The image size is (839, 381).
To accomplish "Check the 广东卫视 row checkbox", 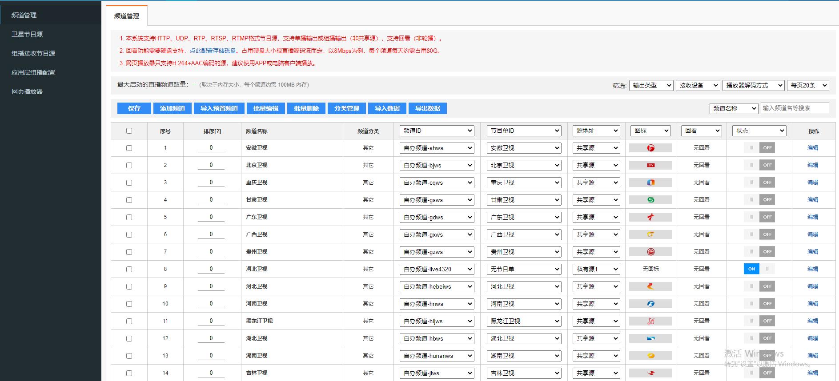I will coord(129,217).
